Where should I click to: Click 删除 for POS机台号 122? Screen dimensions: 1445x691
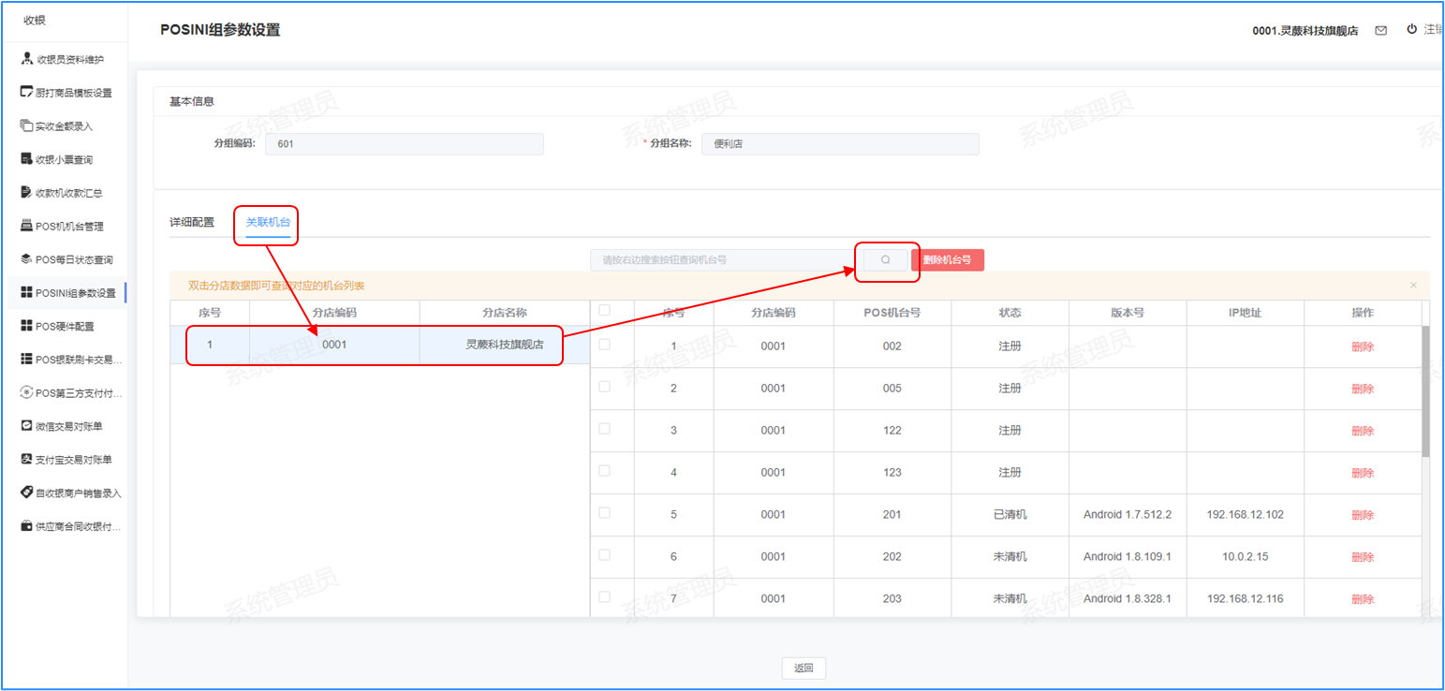point(1363,431)
